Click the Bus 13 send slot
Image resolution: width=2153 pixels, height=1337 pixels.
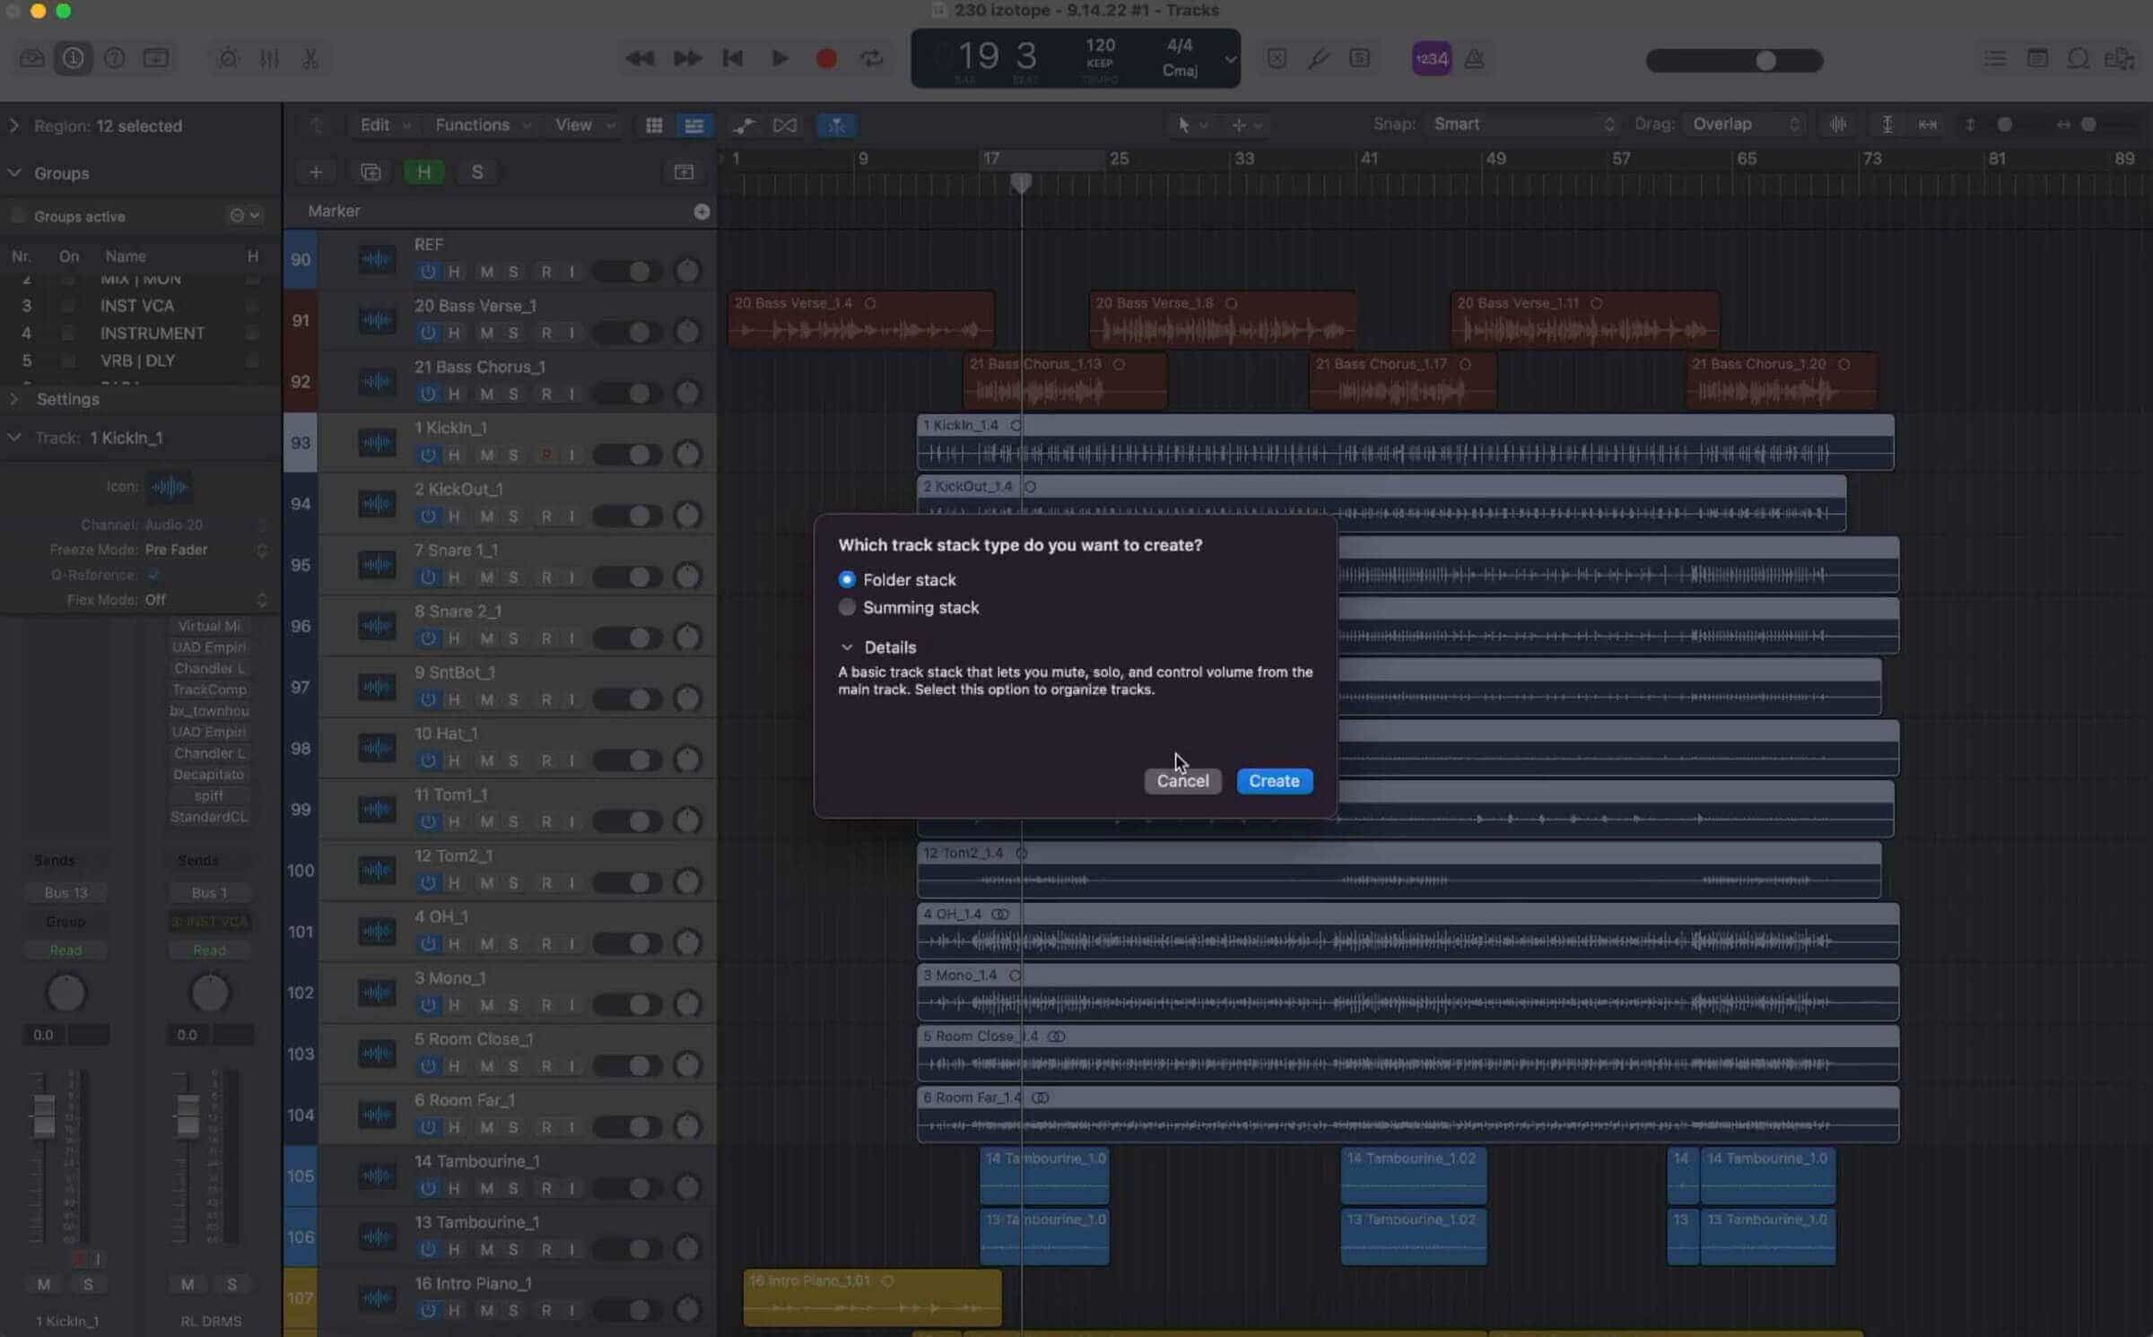point(65,892)
